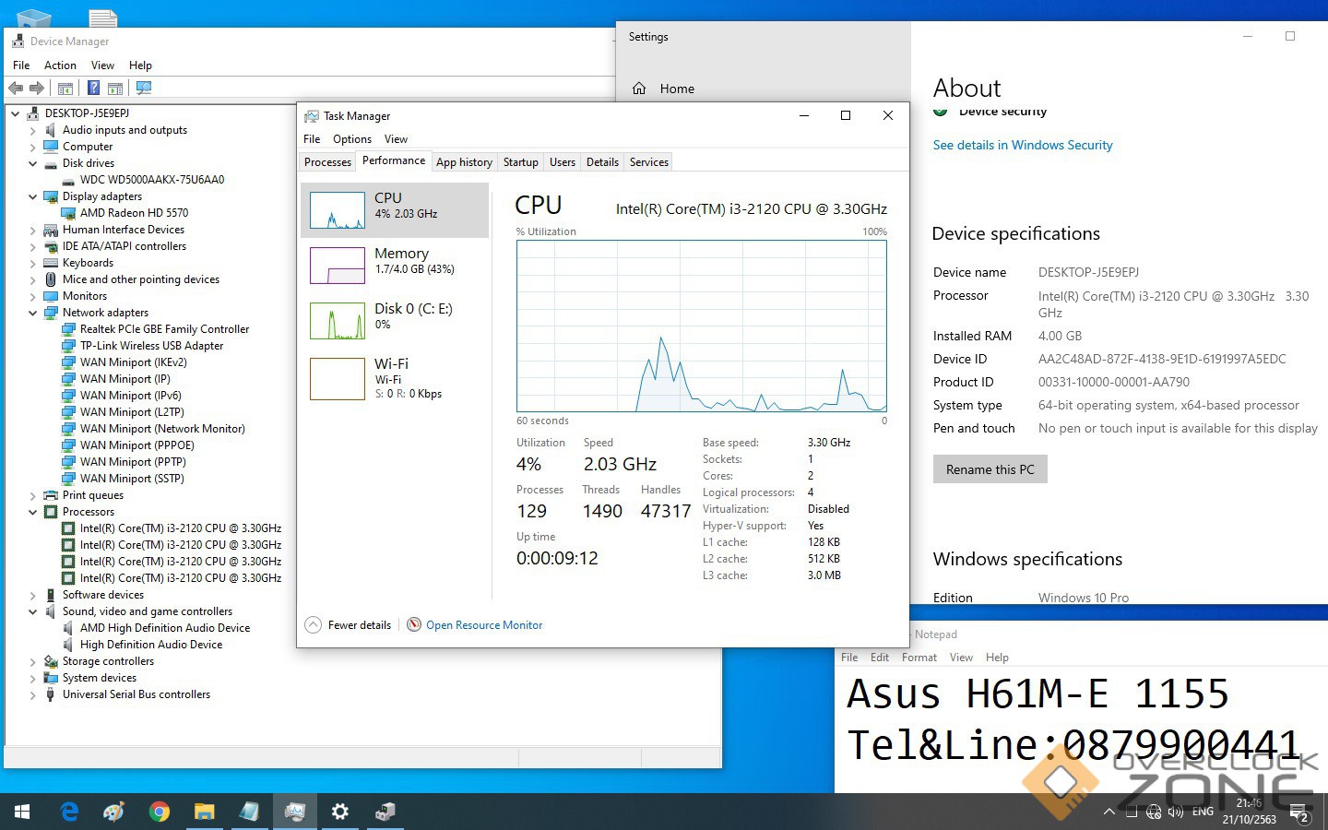1328x830 pixels.
Task: Click Fewer details in Task Manager
Action: [360, 625]
